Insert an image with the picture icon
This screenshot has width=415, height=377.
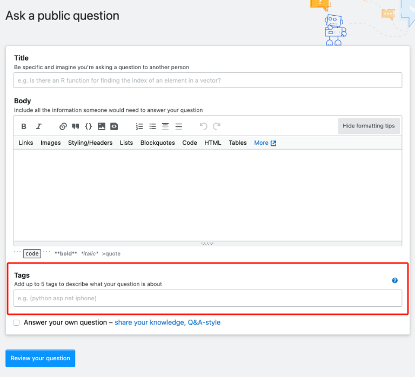(x=102, y=126)
